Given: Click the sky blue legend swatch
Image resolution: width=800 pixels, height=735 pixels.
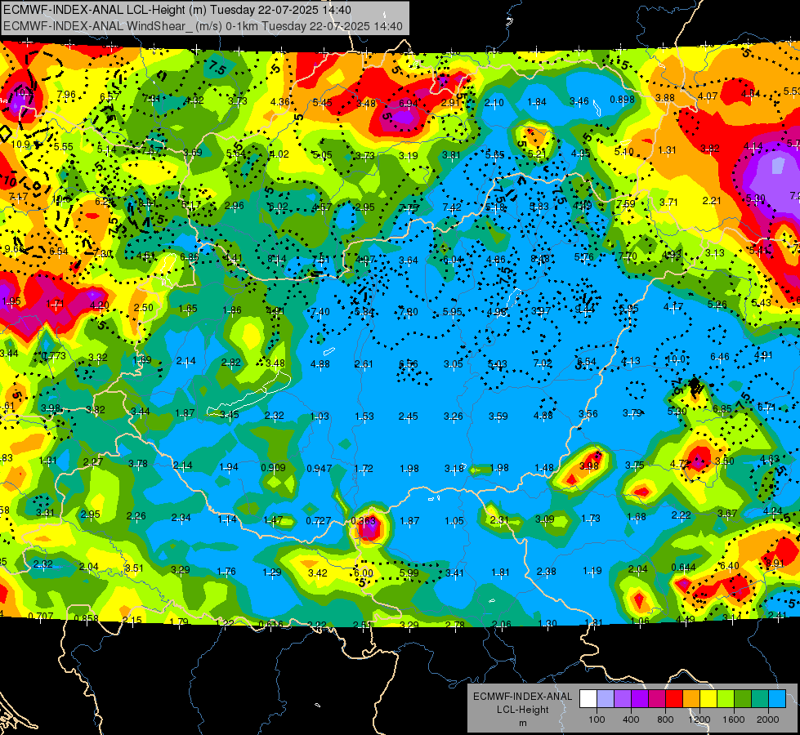Looking at the screenshot, I should point(778,699).
